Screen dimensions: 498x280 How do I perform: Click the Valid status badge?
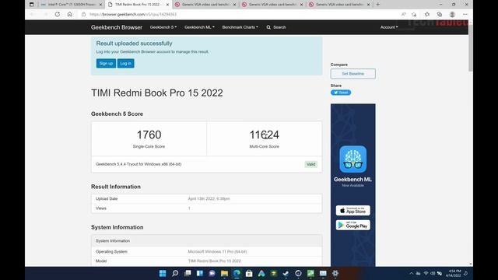(311, 164)
